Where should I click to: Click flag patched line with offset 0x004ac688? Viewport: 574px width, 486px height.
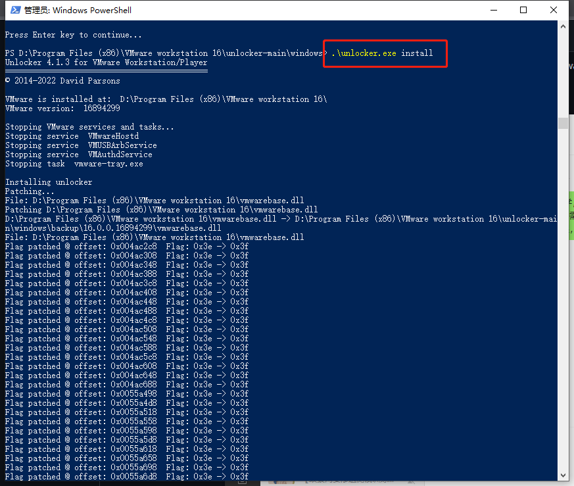[127, 385]
